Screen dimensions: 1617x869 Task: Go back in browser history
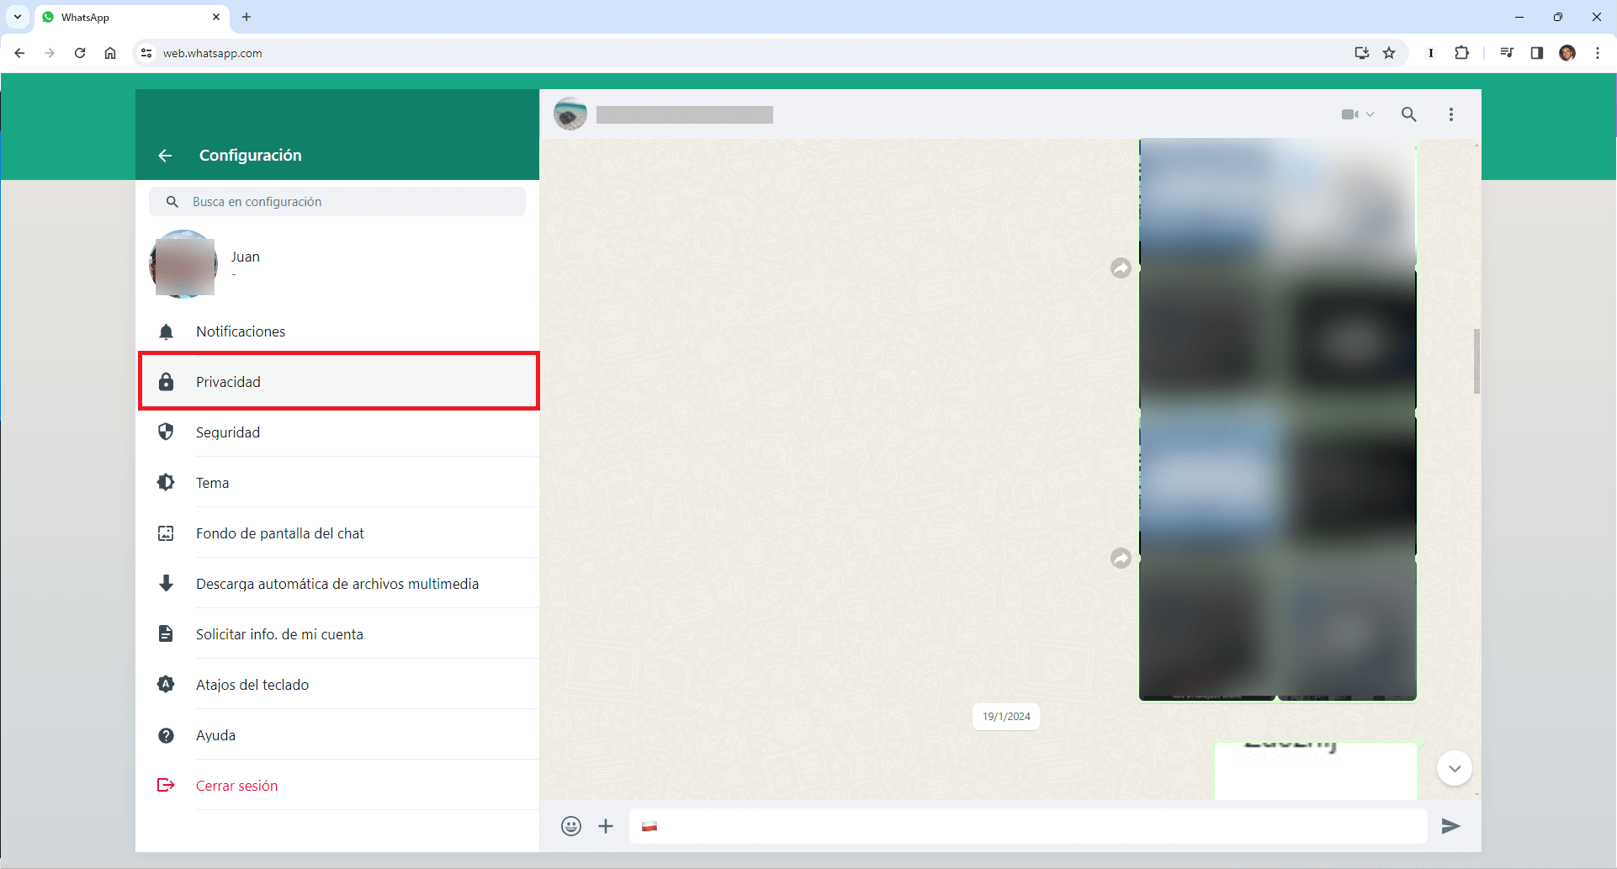click(19, 53)
